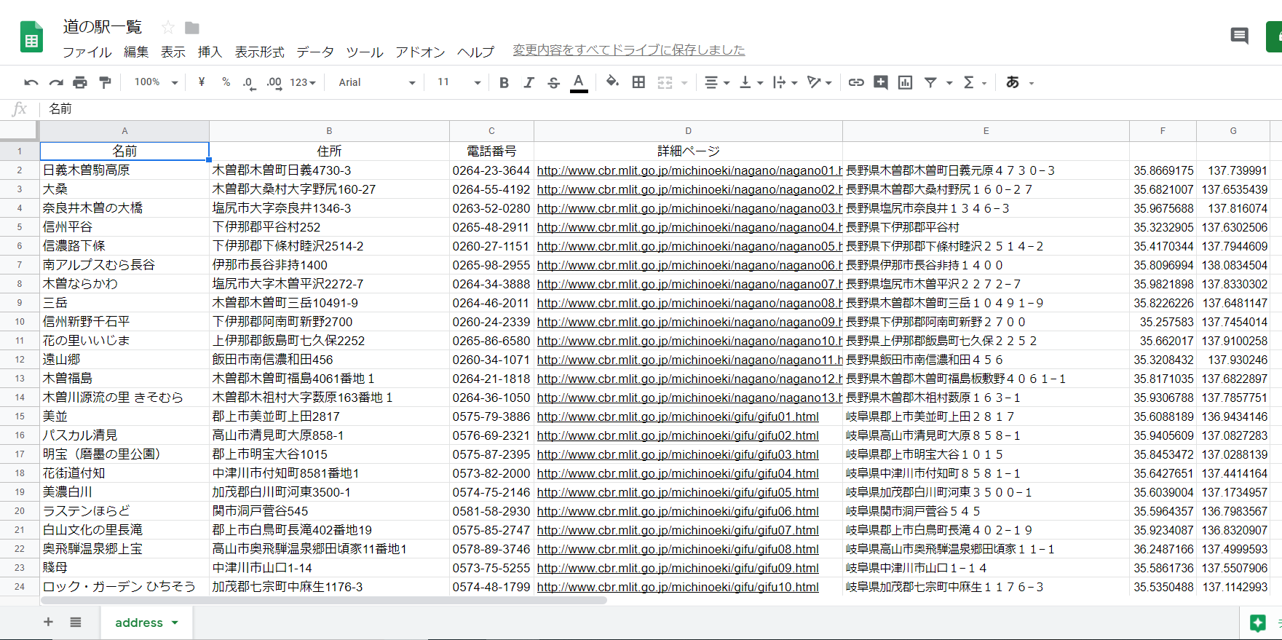This screenshot has width=1282, height=640.
Task: Open the ツール menu
Action: [365, 52]
